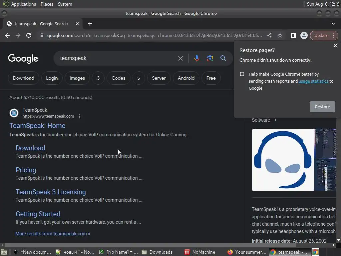The width and height of the screenshot is (341, 256).
Task: Click the Restore button
Action: tap(322, 107)
